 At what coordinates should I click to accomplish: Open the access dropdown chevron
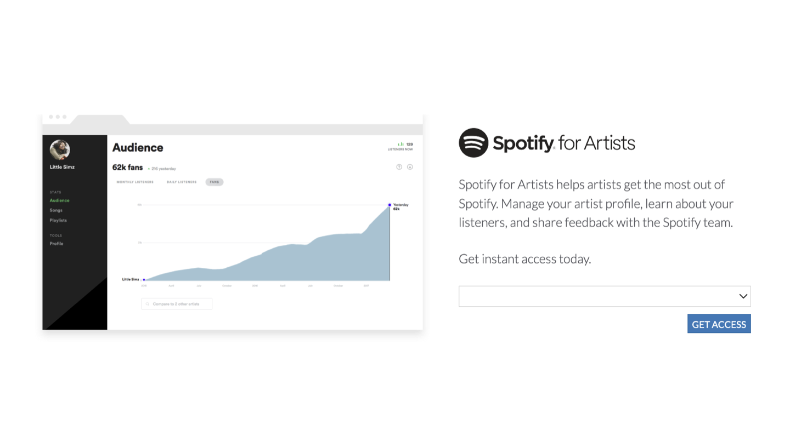743,296
